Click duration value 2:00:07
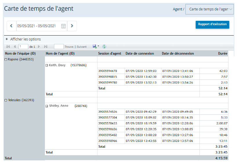Screen dimensions: 237x165 [x=222, y=123]
